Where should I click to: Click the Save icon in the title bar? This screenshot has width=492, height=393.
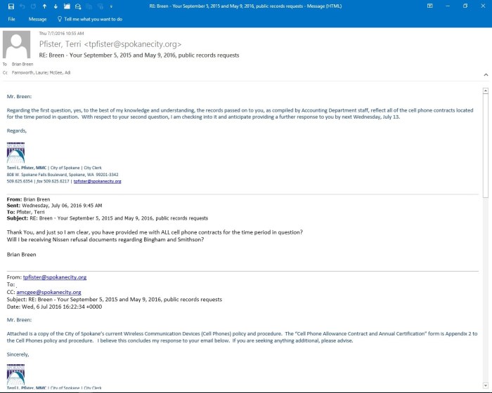click(x=9, y=6)
